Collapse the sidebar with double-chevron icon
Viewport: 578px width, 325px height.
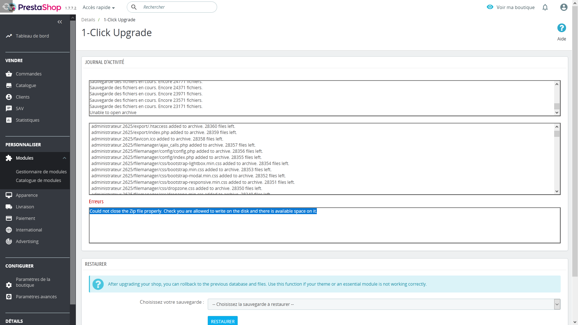tap(60, 22)
